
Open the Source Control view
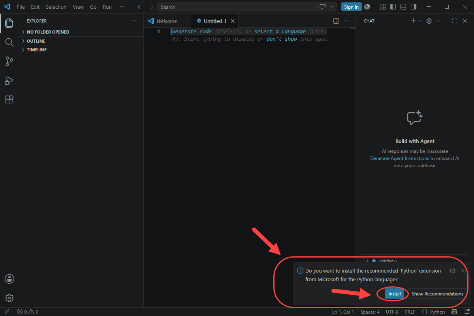click(x=9, y=61)
